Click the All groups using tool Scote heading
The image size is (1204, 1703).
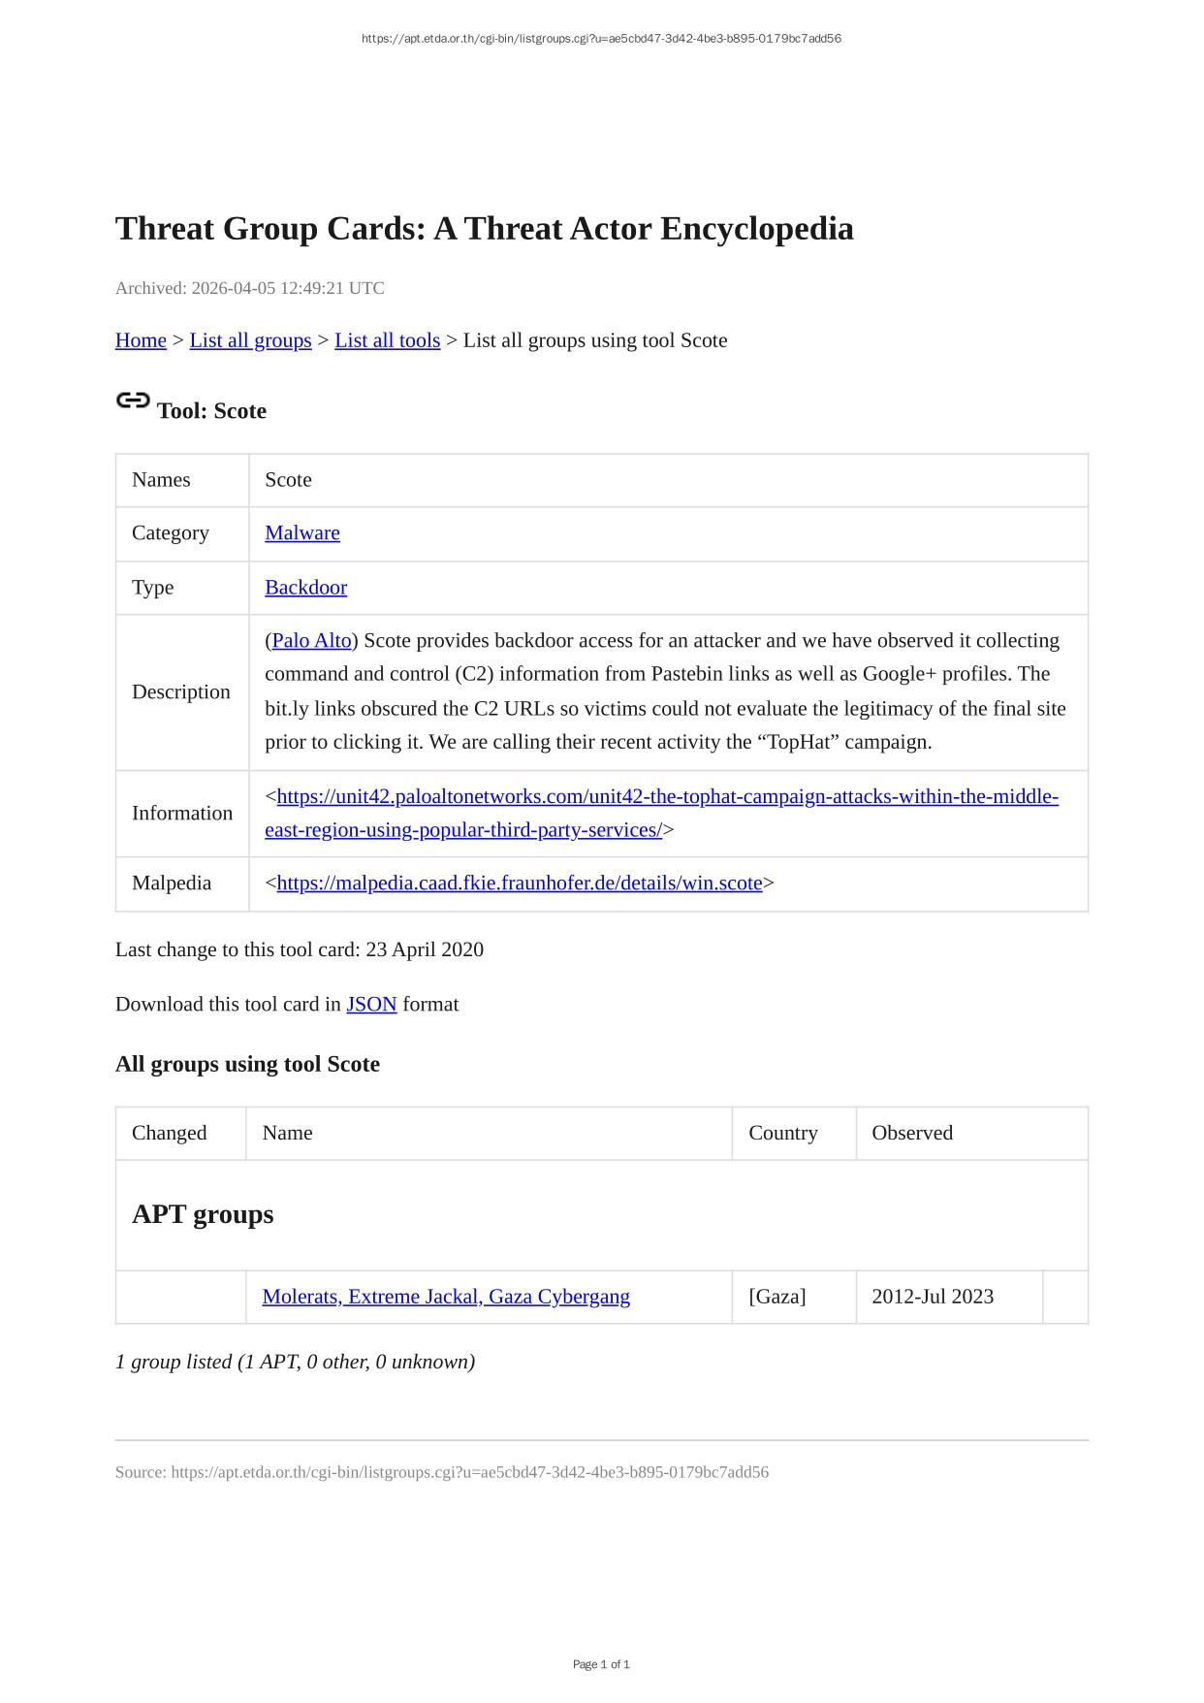(247, 1065)
